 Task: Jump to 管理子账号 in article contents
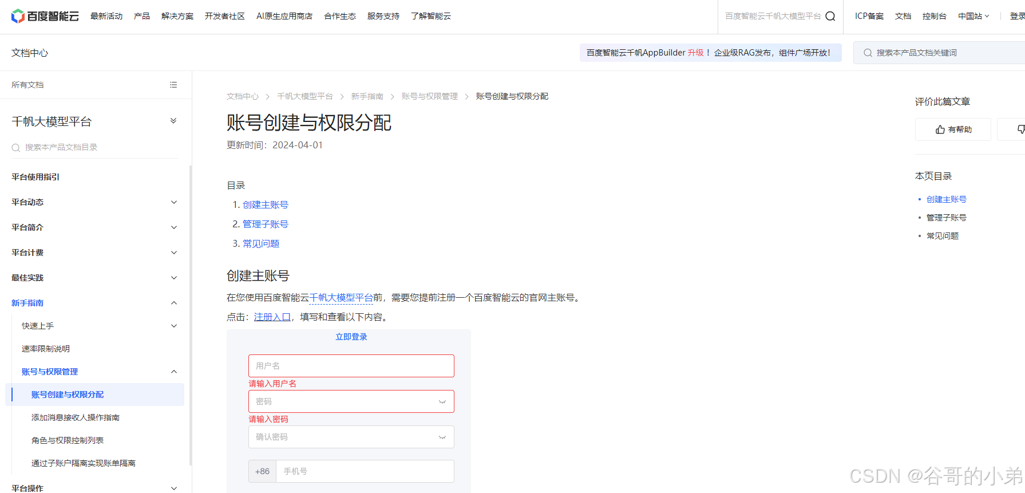click(266, 224)
